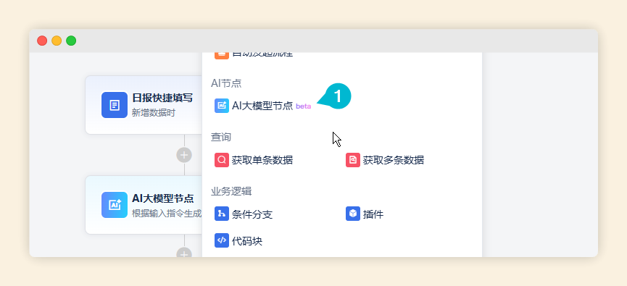Choose AI大模型节点 beta option text
This screenshot has height=286, width=627.
click(x=271, y=106)
